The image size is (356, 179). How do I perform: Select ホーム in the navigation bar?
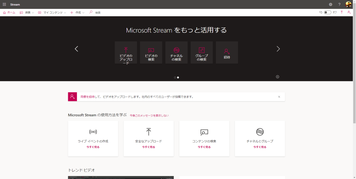pos(9,12)
